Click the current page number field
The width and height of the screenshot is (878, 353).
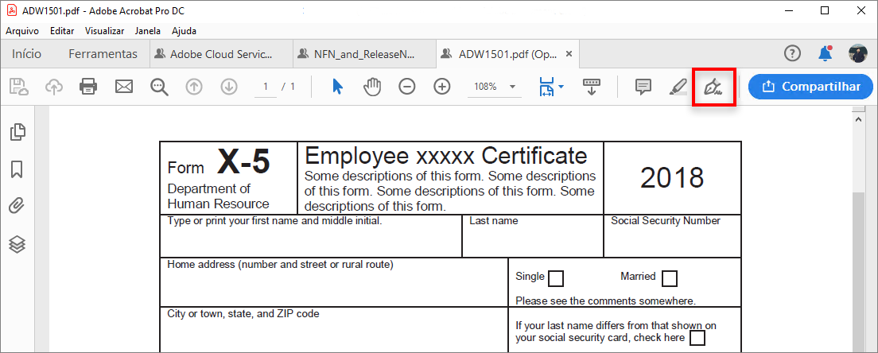click(266, 87)
